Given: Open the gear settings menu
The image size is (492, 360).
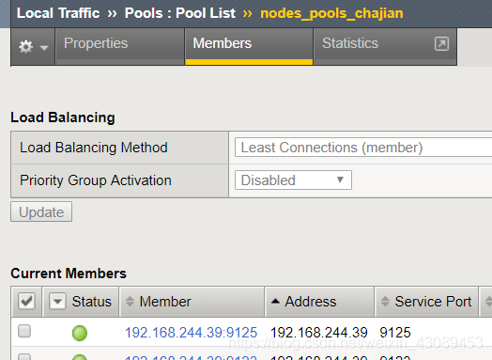Looking at the screenshot, I should (25, 47).
